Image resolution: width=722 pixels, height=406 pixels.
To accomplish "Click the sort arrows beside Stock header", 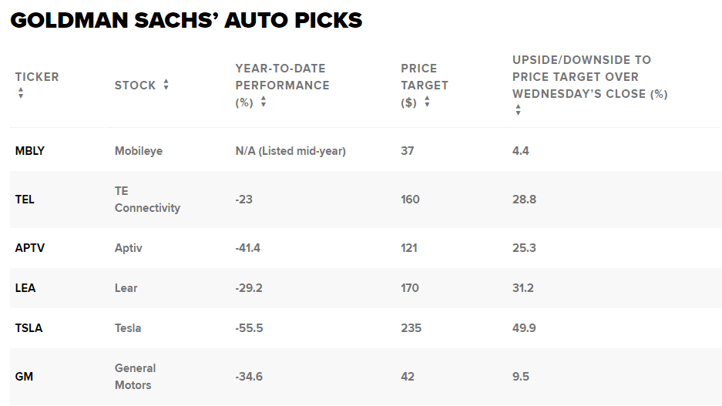I will click(166, 85).
